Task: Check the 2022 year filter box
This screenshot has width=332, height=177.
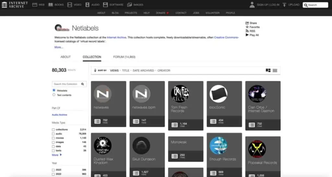Action: (x=53, y=174)
